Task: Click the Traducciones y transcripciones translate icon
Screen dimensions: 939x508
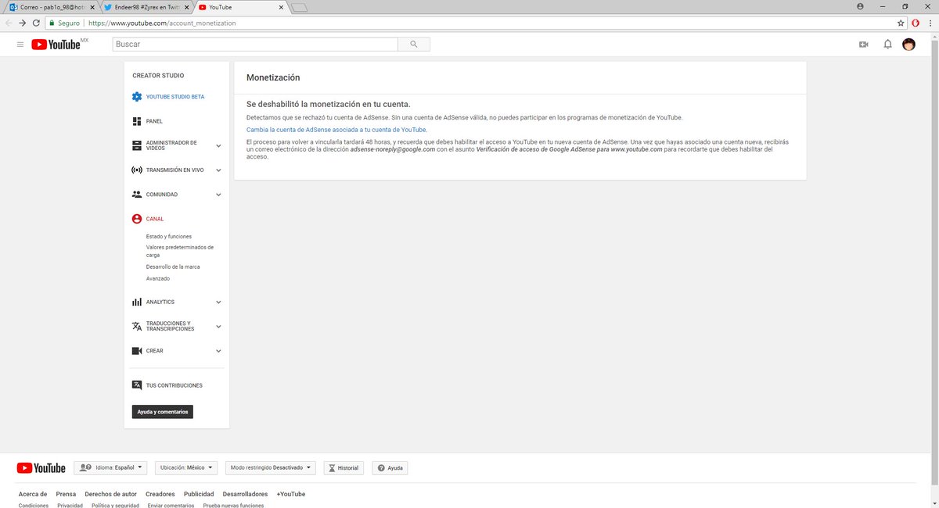Action: click(x=137, y=326)
